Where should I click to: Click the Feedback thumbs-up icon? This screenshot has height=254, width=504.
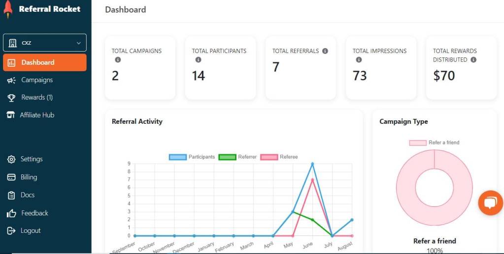pyautogui.click(x=11, y=213)
